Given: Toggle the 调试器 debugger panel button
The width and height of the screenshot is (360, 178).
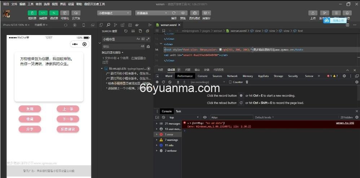Looking at the screenshot, I should pyautogui.click(x=54, y=13).
